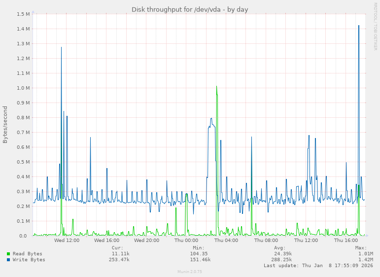Click the '0.7 M' y-axis tick label
Screen dimensions: 380x277
pyautogui.click(x=23, y=132)
